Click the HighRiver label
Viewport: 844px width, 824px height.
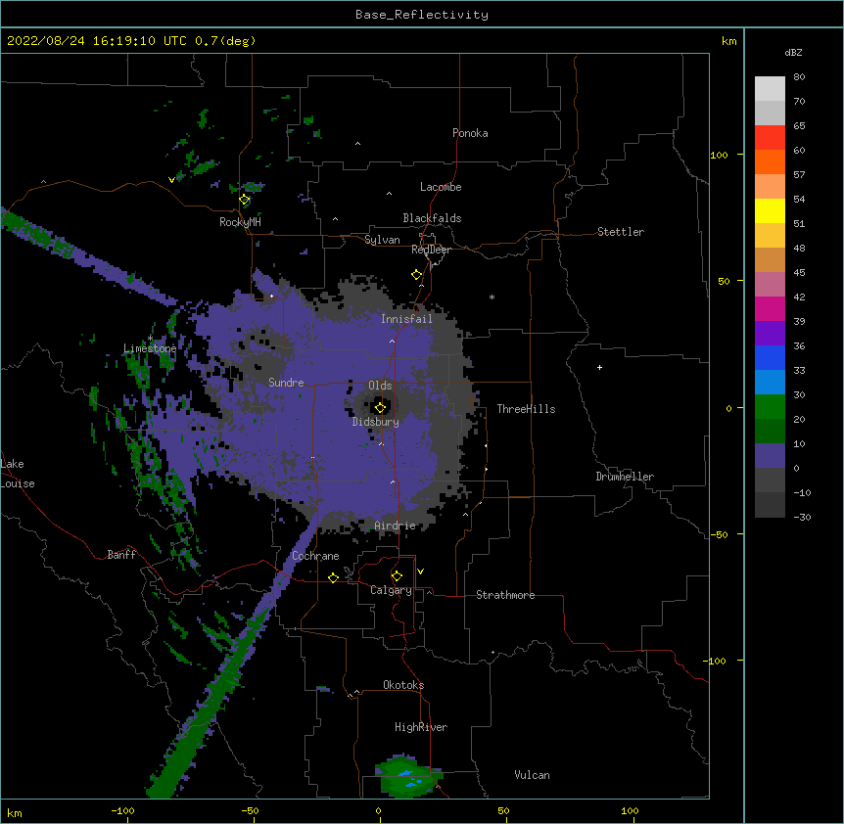click(421, 727)
